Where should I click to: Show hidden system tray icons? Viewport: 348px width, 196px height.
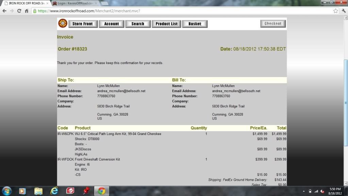304,191
